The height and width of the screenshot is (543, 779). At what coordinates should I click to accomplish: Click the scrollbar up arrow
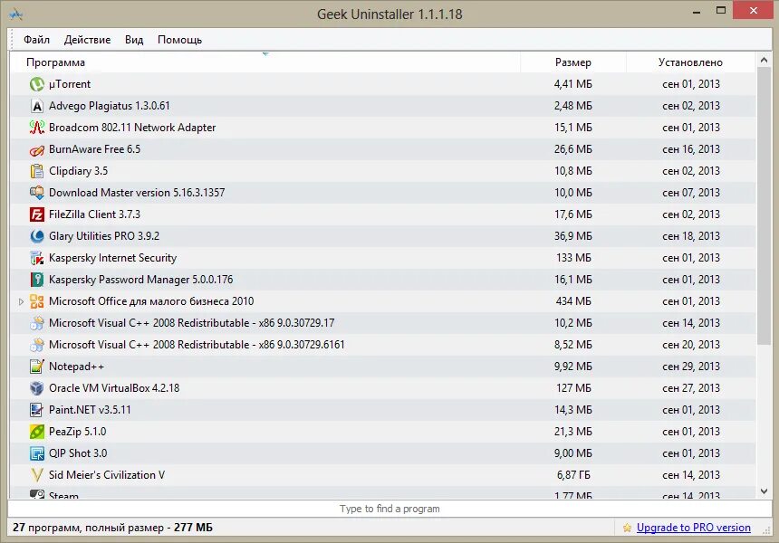coord(765,60)
